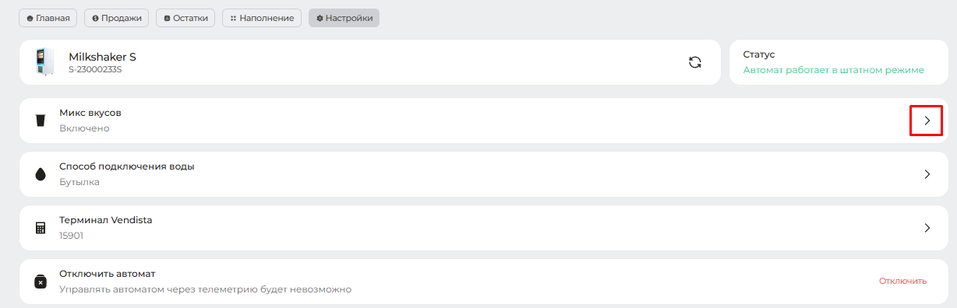Screen dimensions: 957x308
Task: Click the water drop icon
Action: [x=41, y=174]
